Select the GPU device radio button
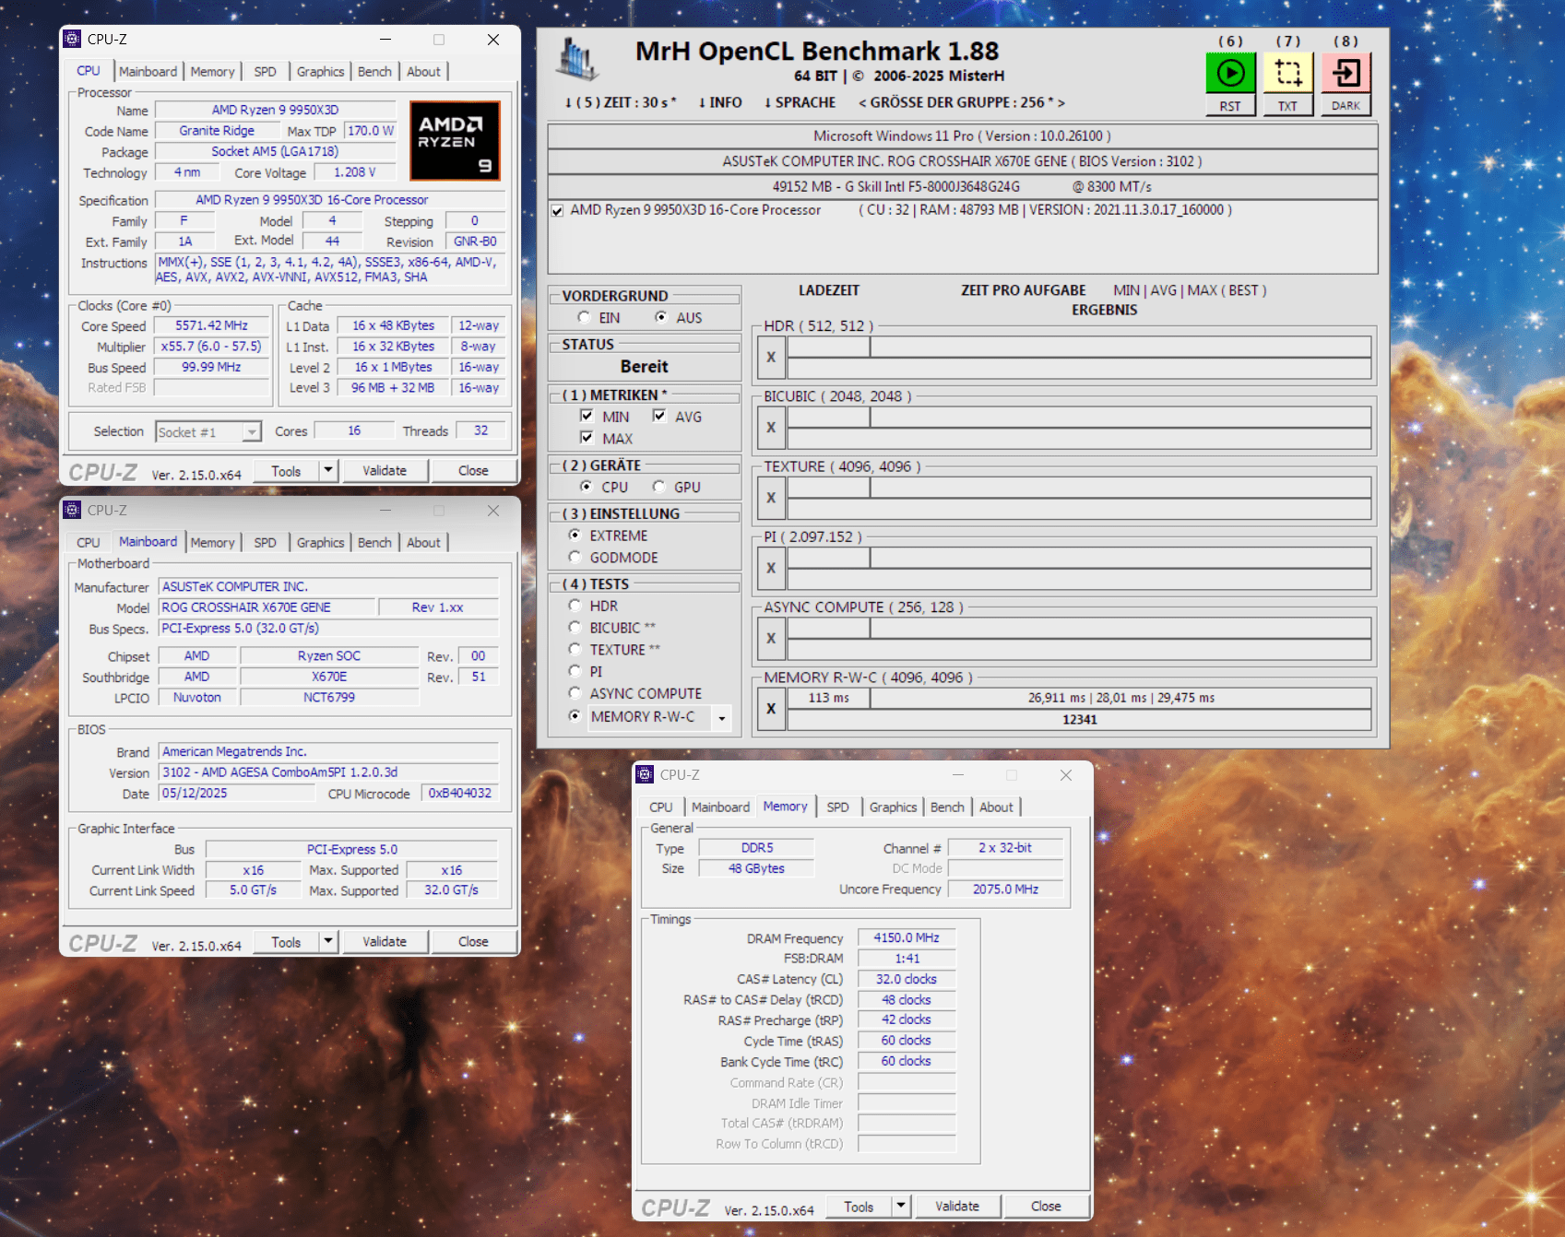Viewport: 1565px width, 1237px height. click(x=658, y=487)
